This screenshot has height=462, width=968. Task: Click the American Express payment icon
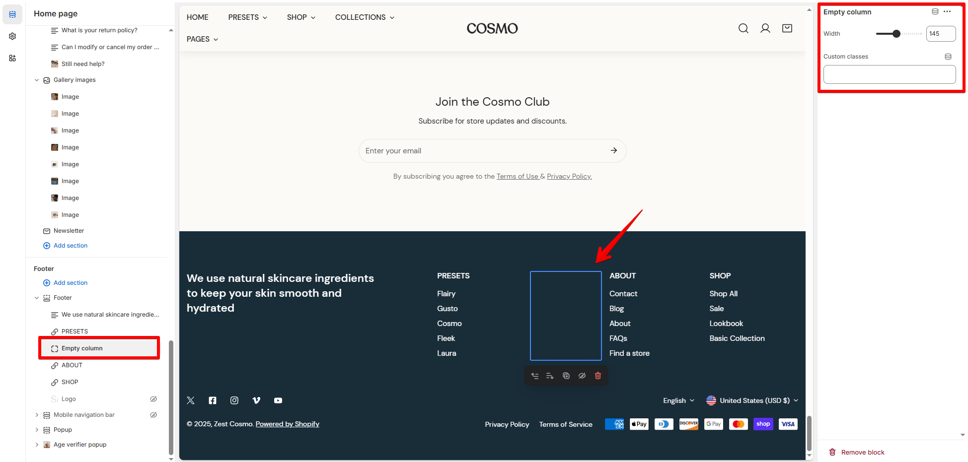(x=614, y=424)
